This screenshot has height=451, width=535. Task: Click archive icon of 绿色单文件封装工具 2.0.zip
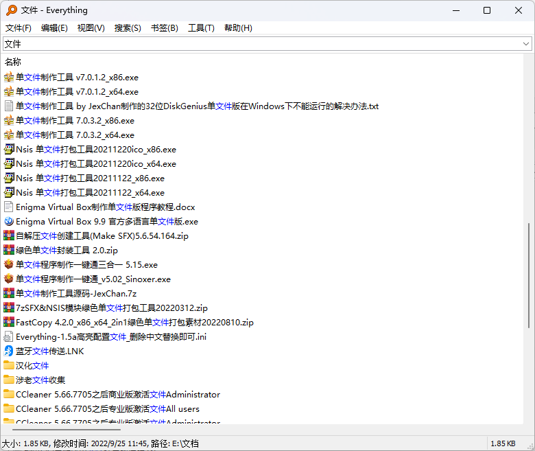pyautogui.click(x=8, y=251)
